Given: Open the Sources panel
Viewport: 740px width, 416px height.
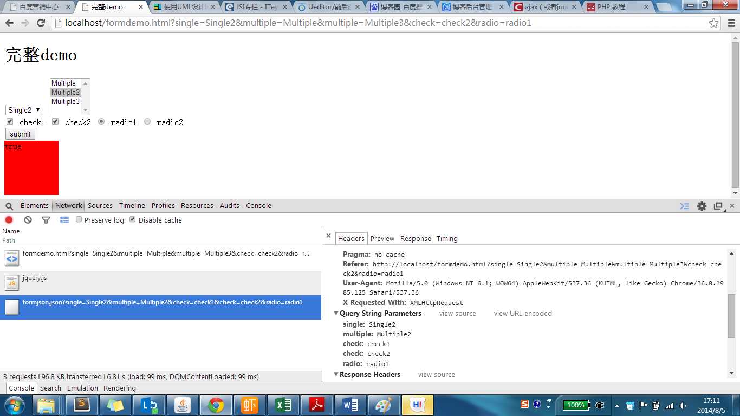Looking at the screenshot, I should (x=100, y=206).
